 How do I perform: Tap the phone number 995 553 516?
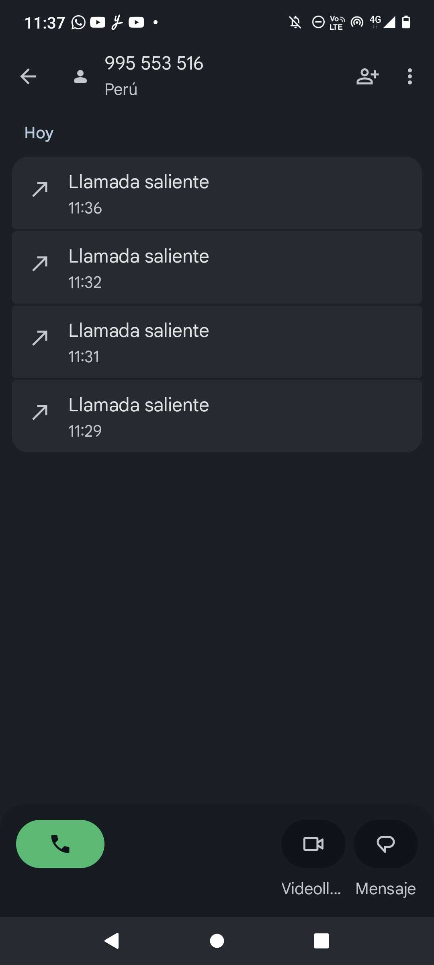click(x=154, y=64)
